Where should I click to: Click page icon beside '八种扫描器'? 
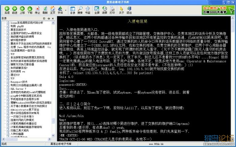click(x=8, y=134)
